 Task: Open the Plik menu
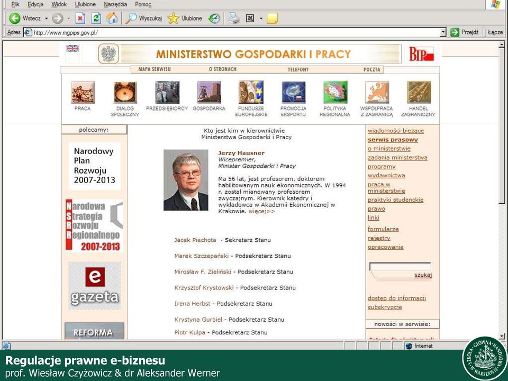(15, 4)
